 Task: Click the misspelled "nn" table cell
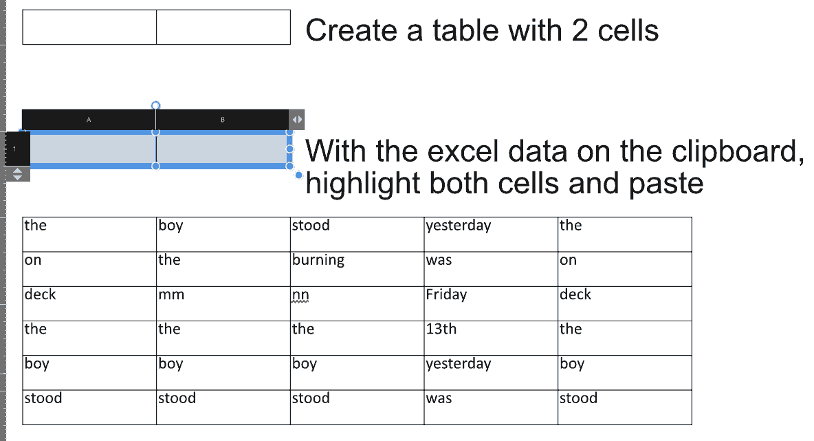[x=357, y=303]
